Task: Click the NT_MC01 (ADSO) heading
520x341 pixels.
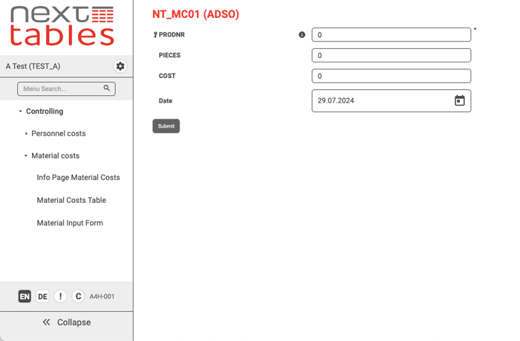Action: pyautogui.click(x=195, y=14)
